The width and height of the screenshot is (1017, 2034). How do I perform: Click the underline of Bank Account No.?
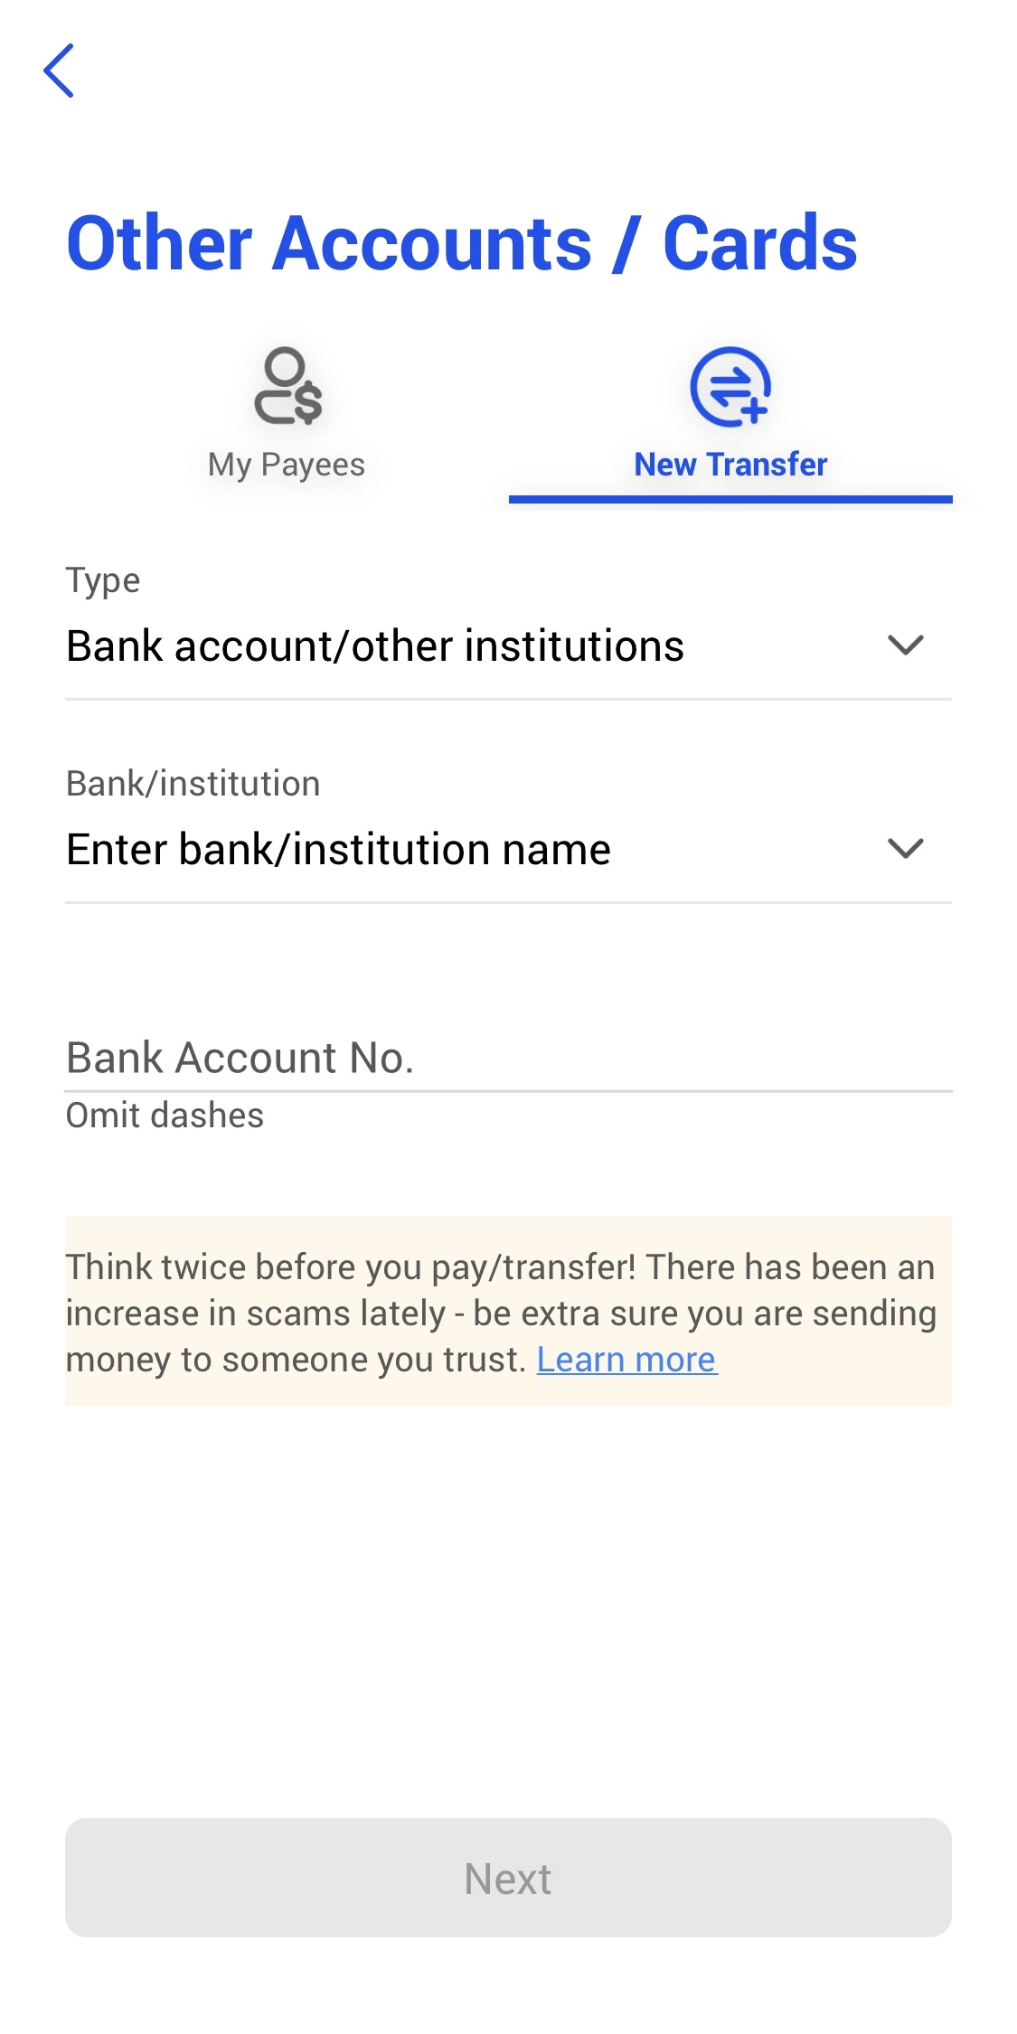click(508, 1091)
